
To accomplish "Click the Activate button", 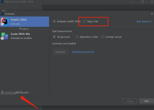I will coord(60,52).
